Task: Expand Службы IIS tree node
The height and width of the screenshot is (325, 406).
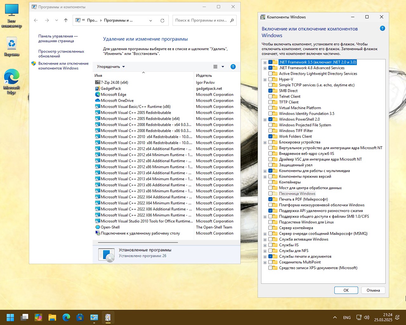Action: tap(265, 245)
